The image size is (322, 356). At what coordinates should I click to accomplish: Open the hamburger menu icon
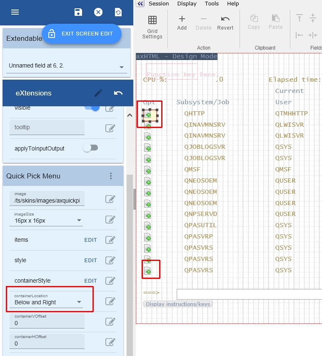tap(15, 12)
